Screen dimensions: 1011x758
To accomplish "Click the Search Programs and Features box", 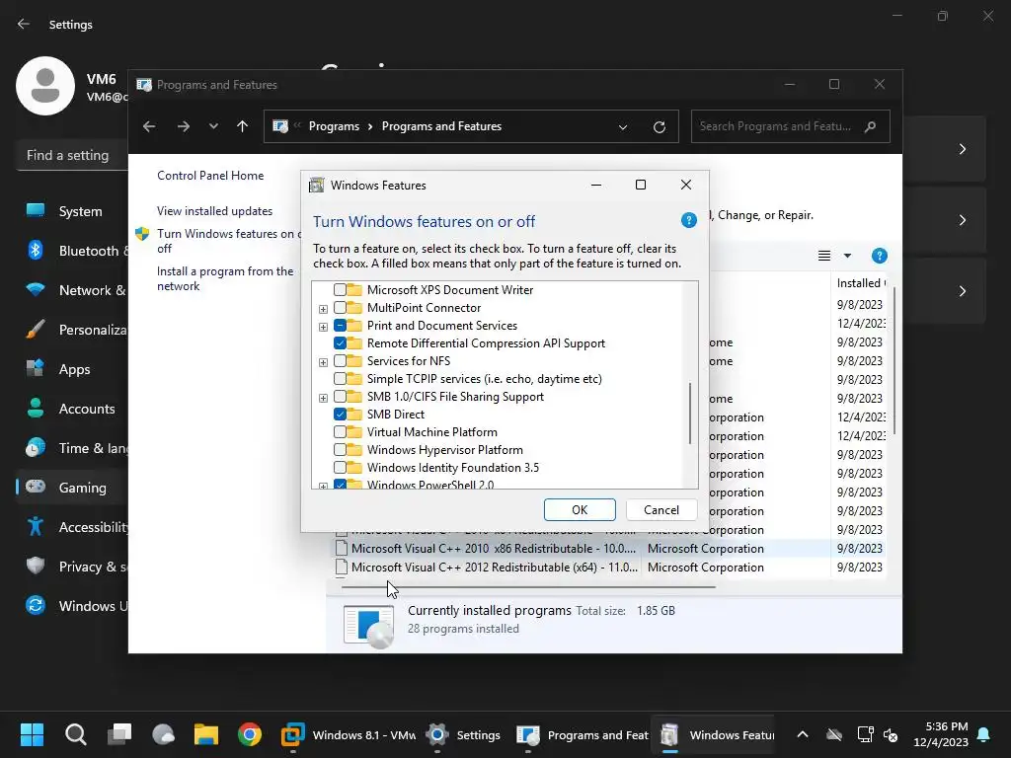I will (x=791, y=126).
